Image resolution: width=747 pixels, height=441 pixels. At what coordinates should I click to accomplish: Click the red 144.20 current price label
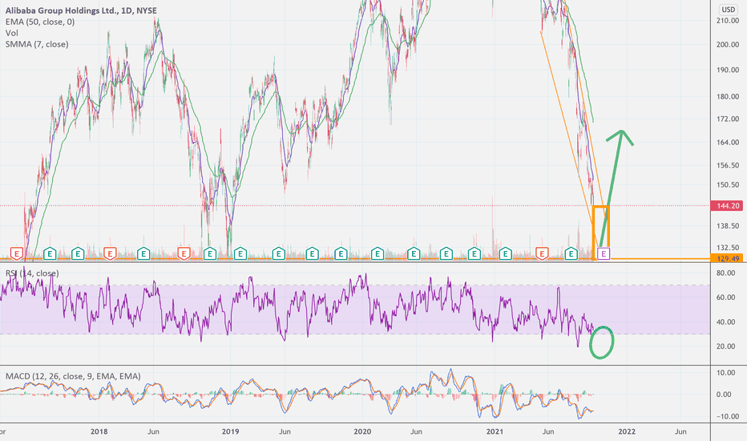click(726, 206)
